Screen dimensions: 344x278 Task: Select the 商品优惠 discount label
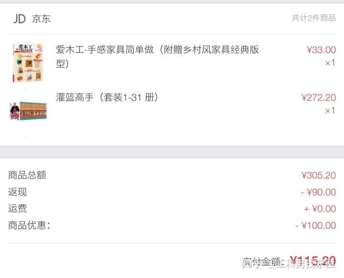pos(29,225)
